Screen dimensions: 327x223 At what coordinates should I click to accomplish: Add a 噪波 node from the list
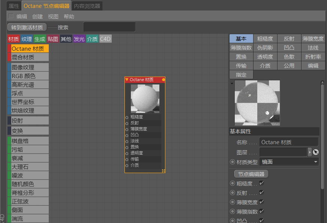pos(28,175)
